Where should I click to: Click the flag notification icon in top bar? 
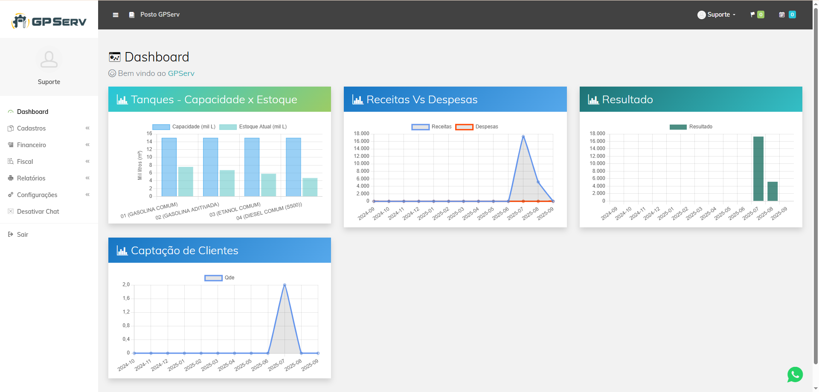[752, 14]
